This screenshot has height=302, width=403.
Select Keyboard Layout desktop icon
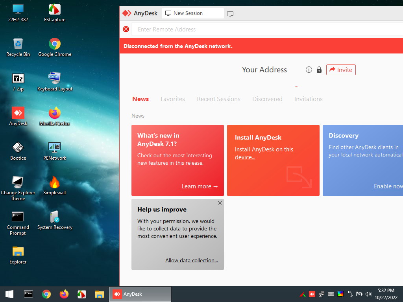coord(55,82)
